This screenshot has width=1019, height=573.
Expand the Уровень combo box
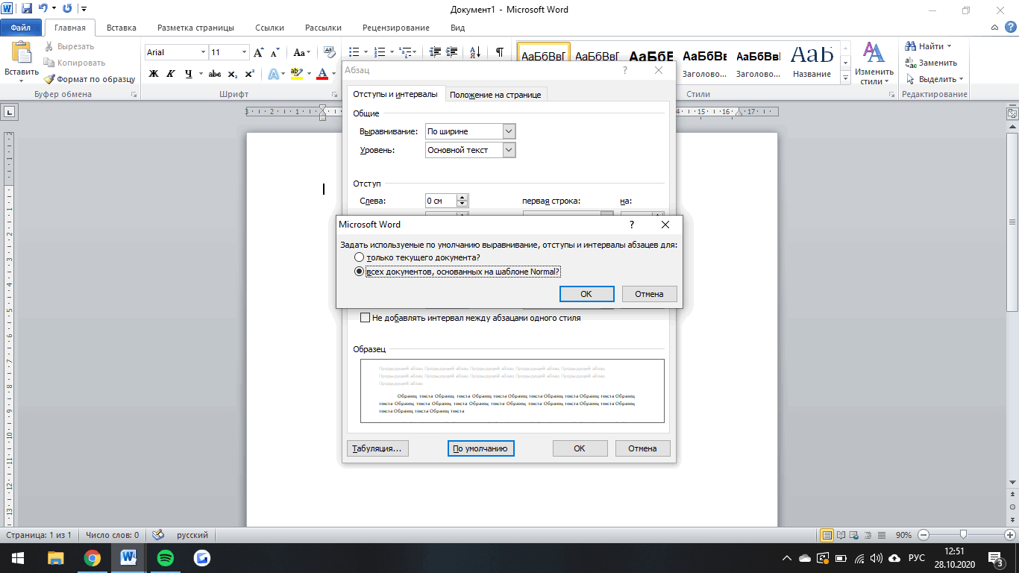click(x=509, y=150)
